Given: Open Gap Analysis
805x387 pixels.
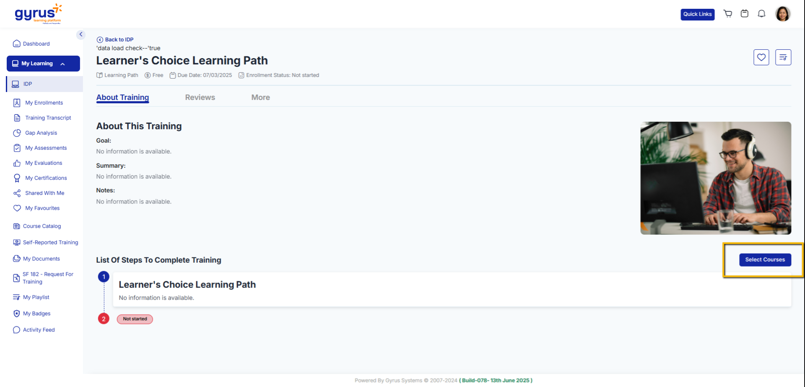Looking at the screenshot, I should 35,133.
